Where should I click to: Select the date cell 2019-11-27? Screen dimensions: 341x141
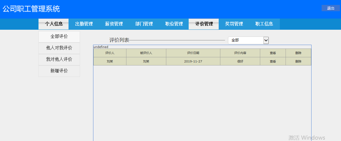point(193,61)
